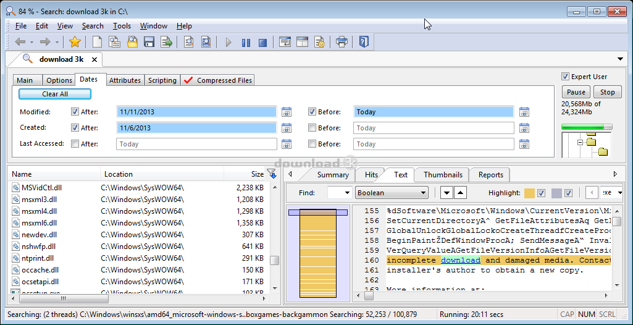633x325 pixels.
Task: Click the stop square toolbar icon
Action: click(263, 43)
